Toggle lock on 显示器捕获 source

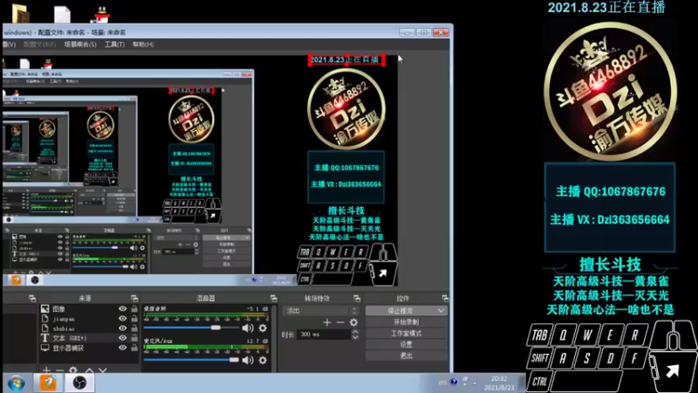pyautogui.click(x=134, y=348)
